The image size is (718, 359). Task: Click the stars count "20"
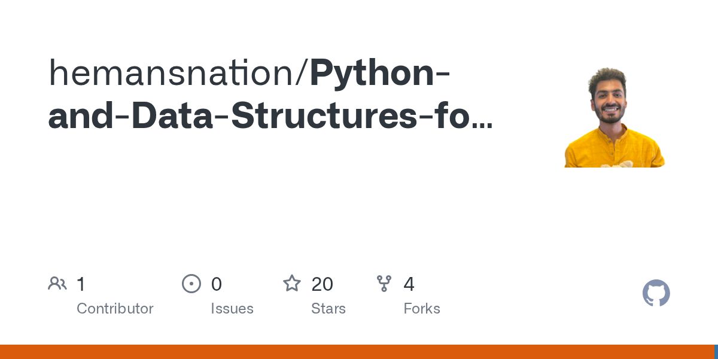coord(323,284)
